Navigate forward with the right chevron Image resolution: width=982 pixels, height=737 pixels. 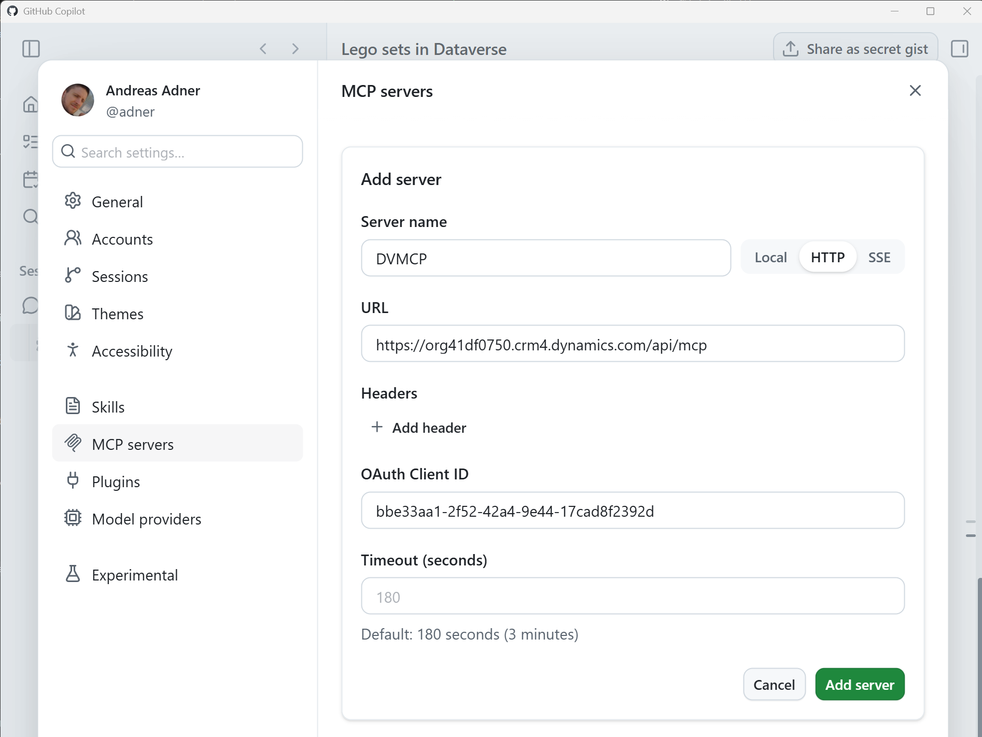[x=296, y=49]
